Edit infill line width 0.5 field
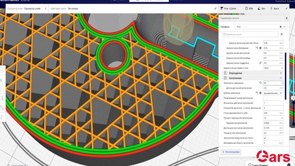Image resolution: width=295 pixels, height=166 pixels. [273, 53]
